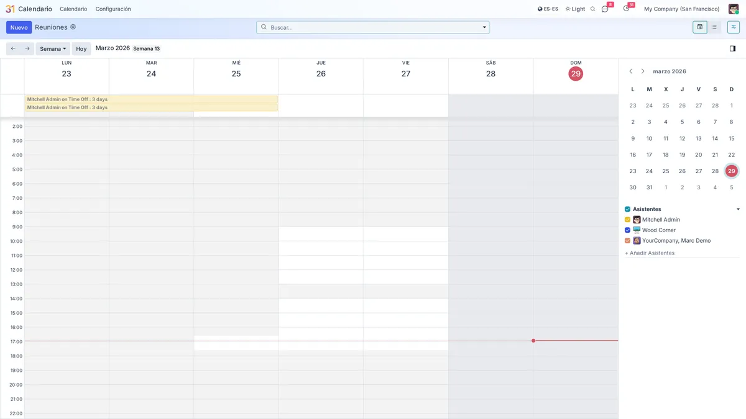Image resolution: width=746 pixels, height=419 pixels.
Task: Uncheck the Wood Corner attendee checkbox
Action: (x=627, y=230)
